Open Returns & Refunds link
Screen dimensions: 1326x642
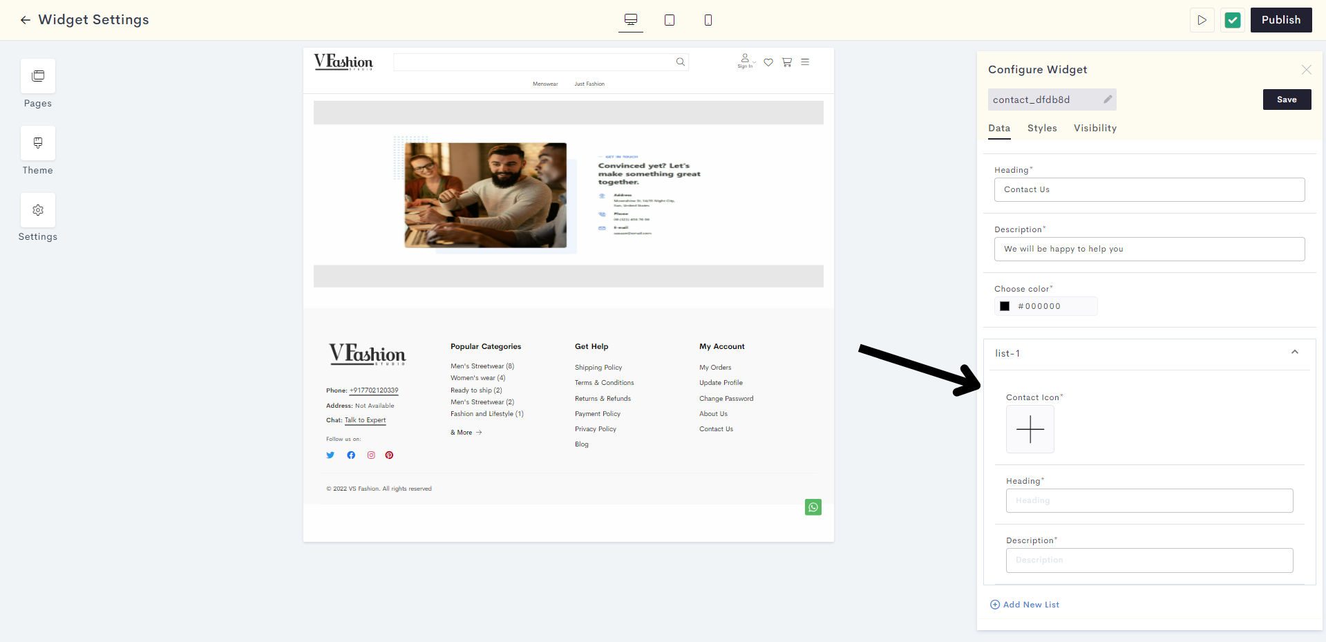tap(603, 399)
